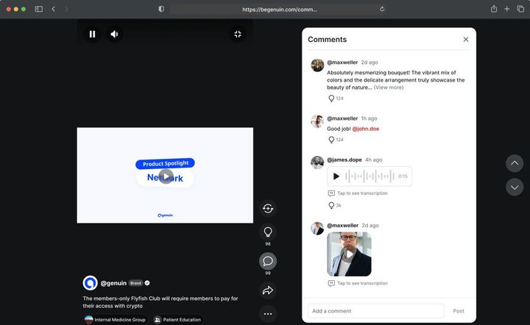The height and width of the screenshot is (325, 530).
Task: Show tab overview icon
Action: coord(520,9)
